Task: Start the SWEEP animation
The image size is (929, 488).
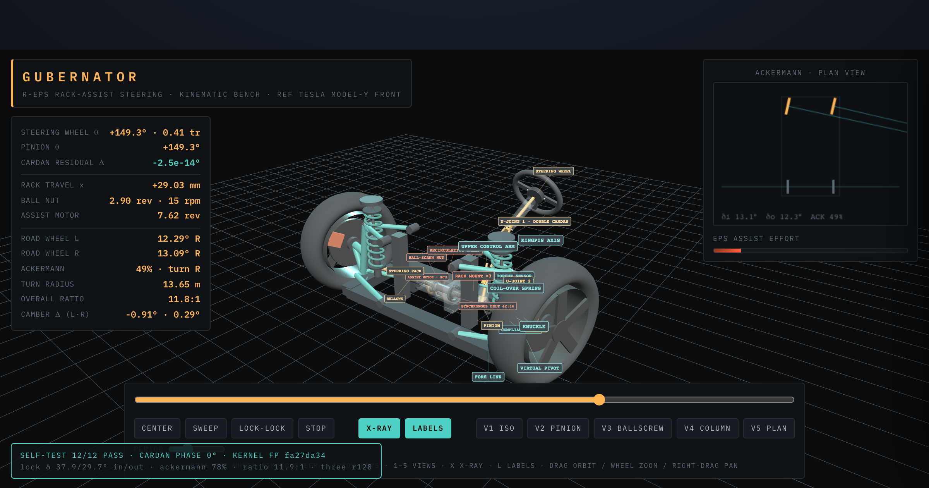Action: point(206,428)
